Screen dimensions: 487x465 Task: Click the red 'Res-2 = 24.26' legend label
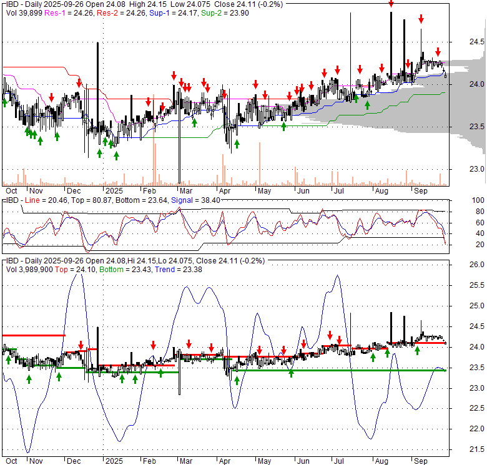tap(121, 13)
